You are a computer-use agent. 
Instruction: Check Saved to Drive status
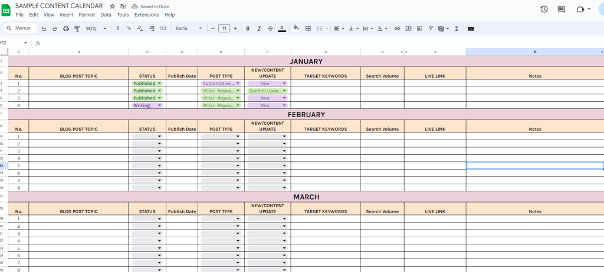pyautogui.click(x=150, y=6)
